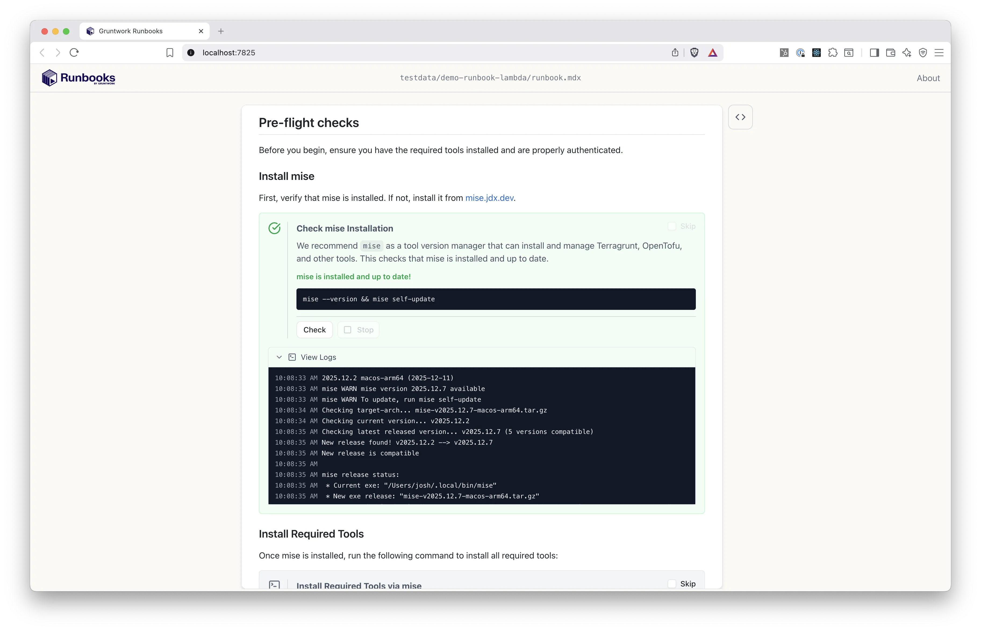This screenshot has width=981, height=631.
Task: Open the mise.jdx.dev link
Action: coord(489,198)
